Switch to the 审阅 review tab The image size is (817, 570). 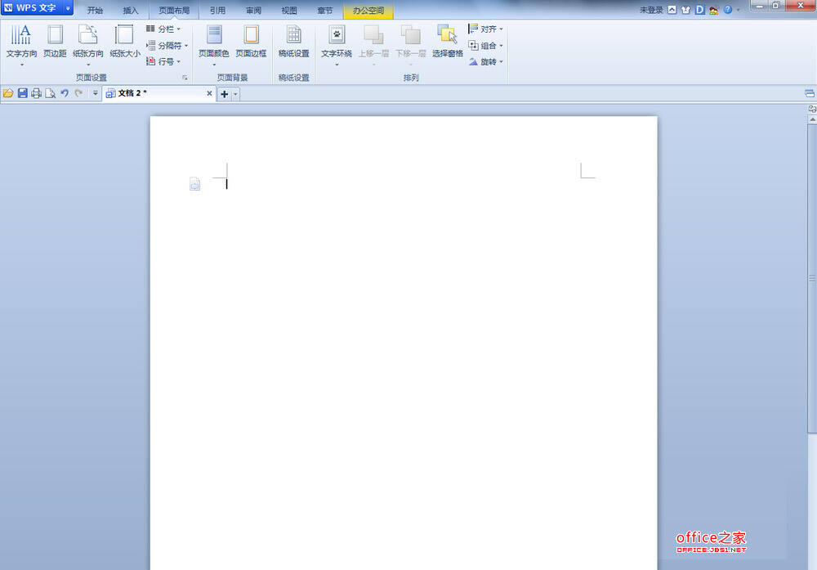tap(254, 11)
